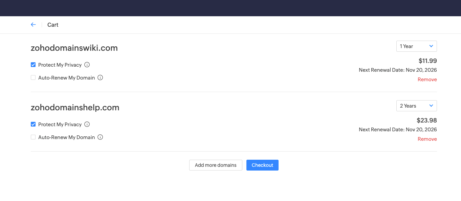
Task: Open info icon for zohodomainswiki.com Auto-Renew My Domain
Action: (100, 77)
